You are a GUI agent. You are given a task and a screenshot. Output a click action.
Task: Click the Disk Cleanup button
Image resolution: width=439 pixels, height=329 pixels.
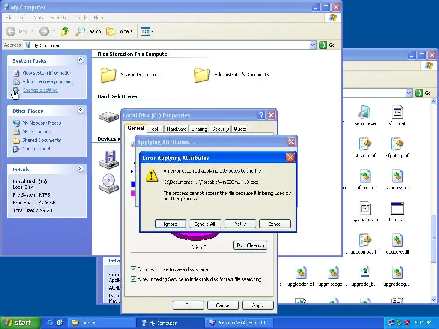click(250, 245)
